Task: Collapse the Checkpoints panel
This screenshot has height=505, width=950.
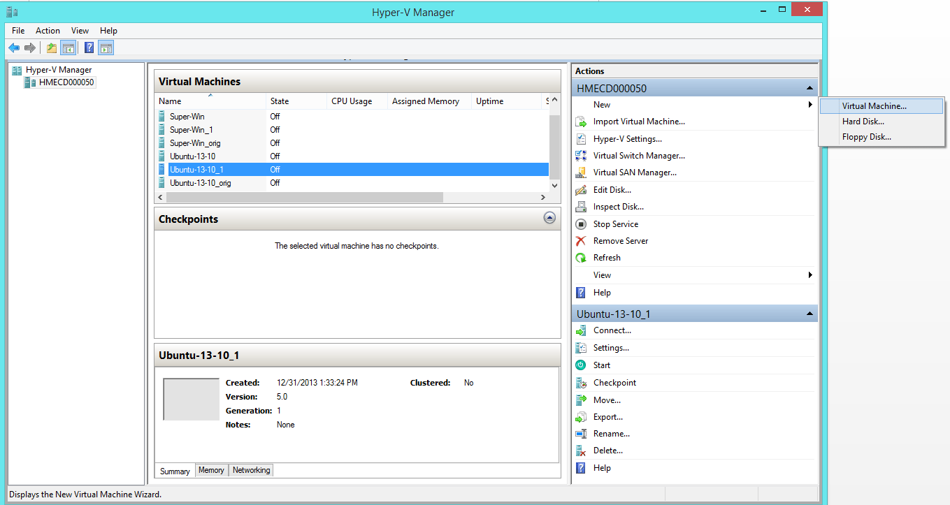Action: (549, 217)
